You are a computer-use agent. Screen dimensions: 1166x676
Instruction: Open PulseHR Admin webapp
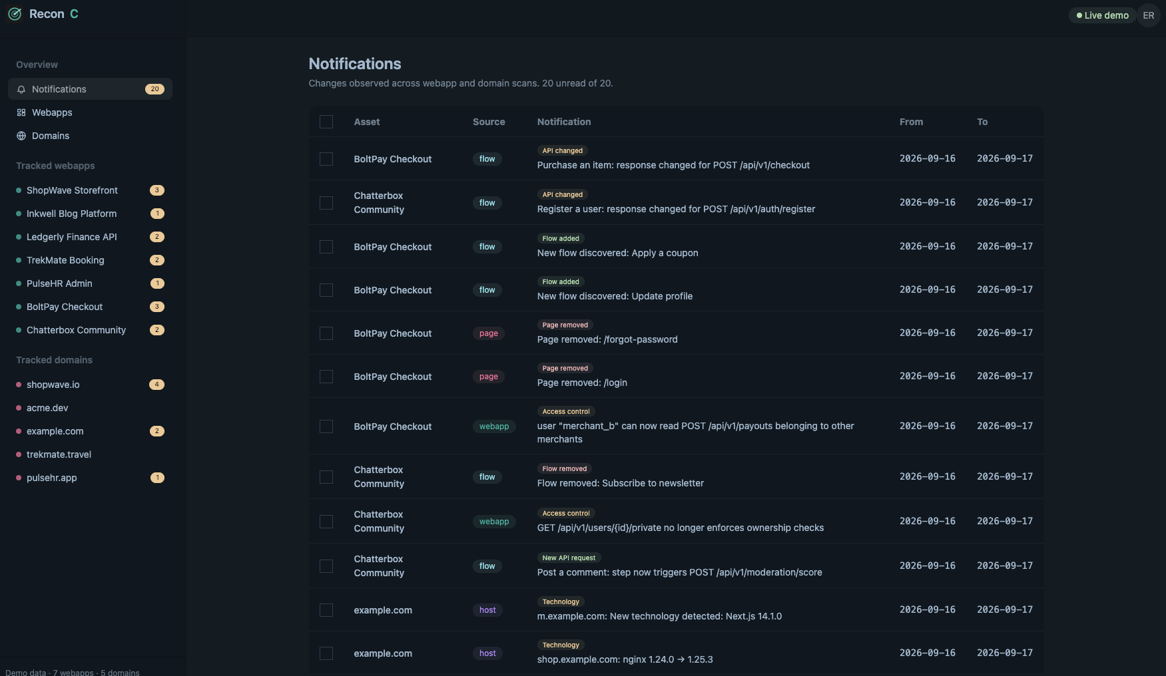coord(90,283)
